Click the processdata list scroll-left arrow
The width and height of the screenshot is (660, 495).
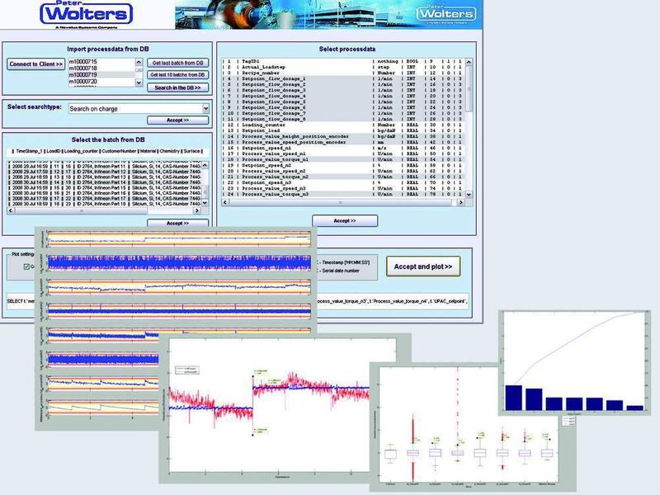click(225, 202)
